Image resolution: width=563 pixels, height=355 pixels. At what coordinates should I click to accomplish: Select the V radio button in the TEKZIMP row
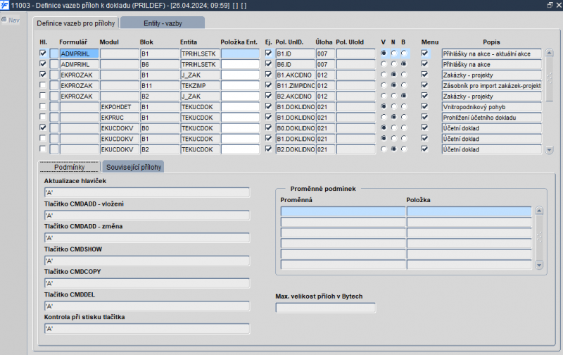point(384,85)
